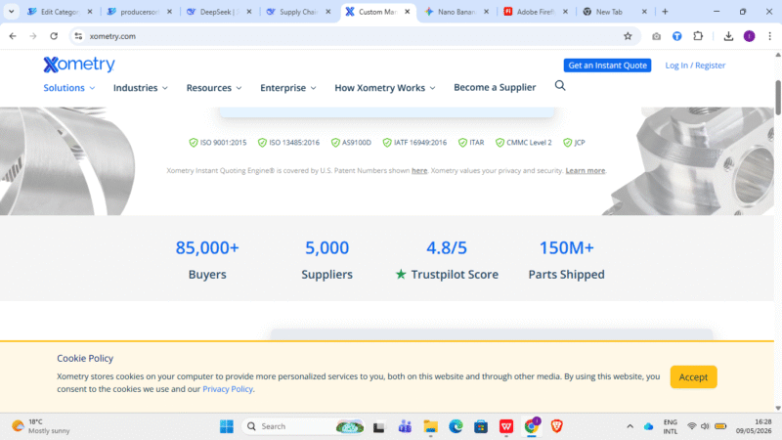
Task: Expand the Industries menu
Action: click(x=140, y=88)
